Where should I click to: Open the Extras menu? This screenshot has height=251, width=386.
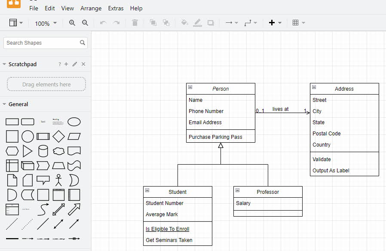point(116,8)
